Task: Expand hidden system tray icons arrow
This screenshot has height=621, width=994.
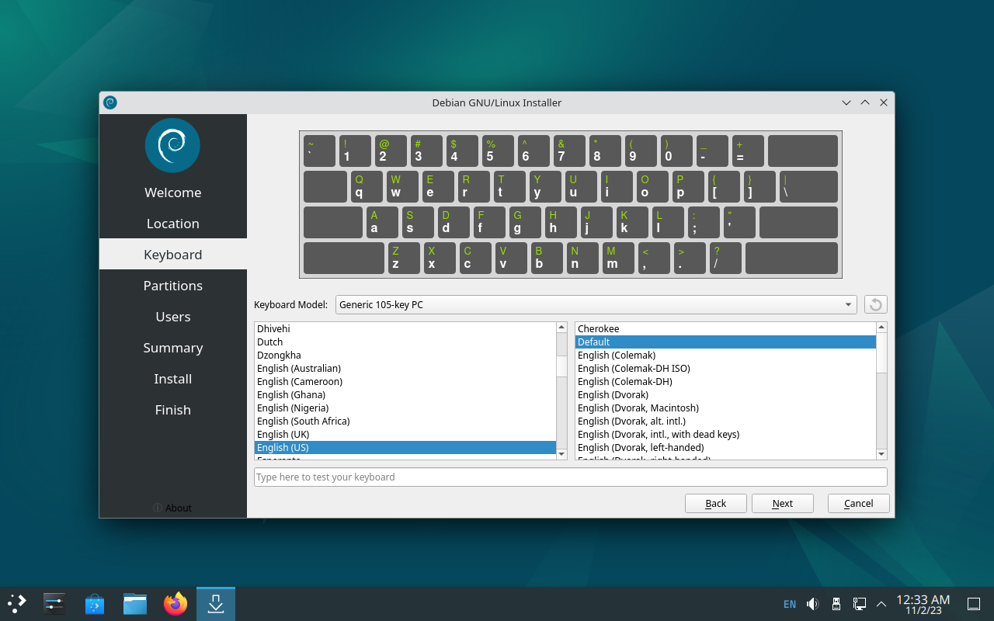Action: tap(881, 604)
